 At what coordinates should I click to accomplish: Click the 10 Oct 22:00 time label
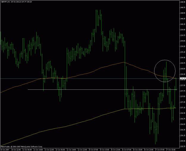tap(16, 150)
